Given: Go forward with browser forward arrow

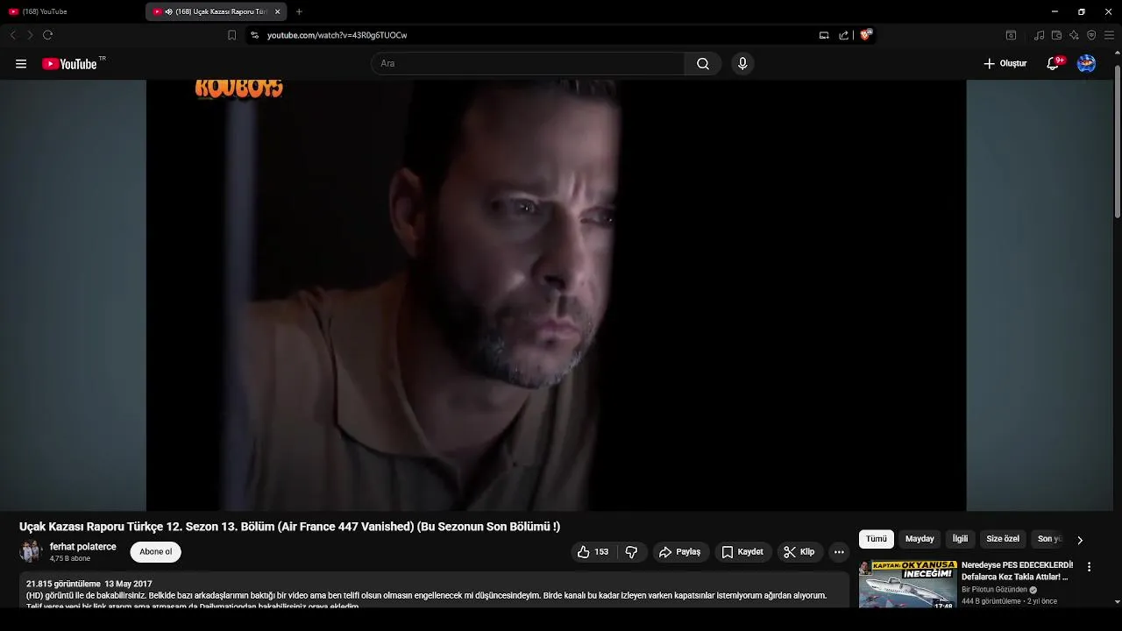Looking at the screenshot, I should click(29, 35).
